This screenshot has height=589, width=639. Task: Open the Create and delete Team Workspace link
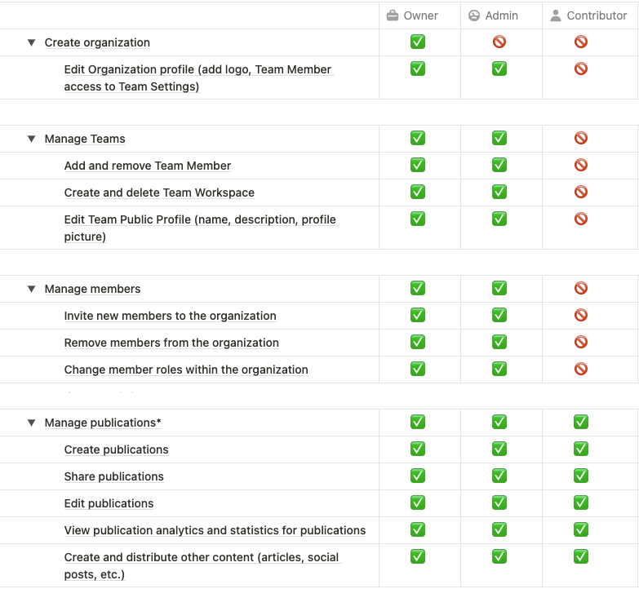tap(159, 193)
